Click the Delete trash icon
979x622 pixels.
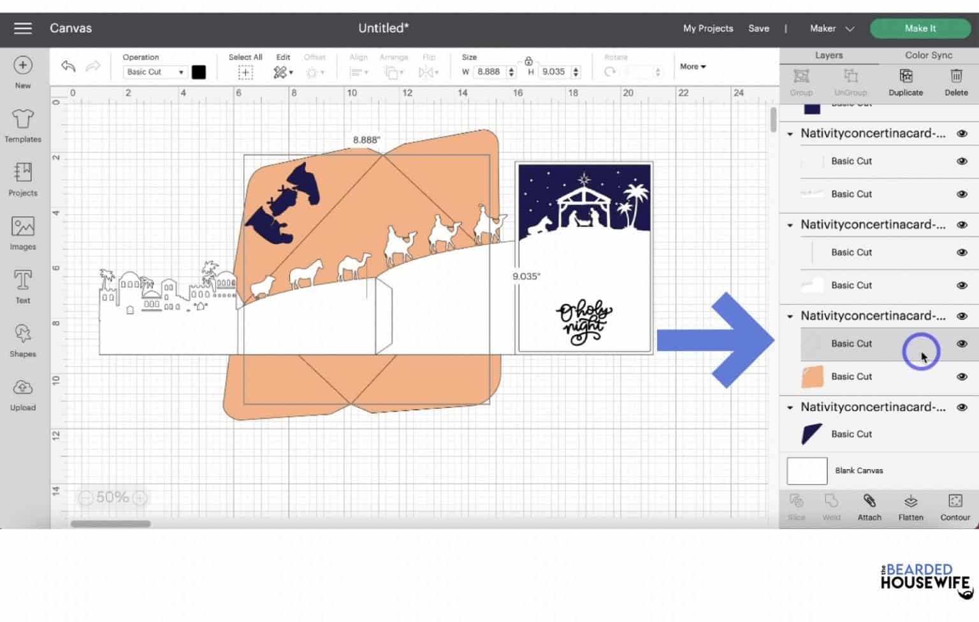pos(955,82)
